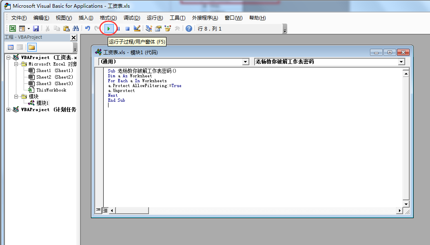Toggle Folders view in the project panel

pyautogui.click(x=31, y=47)
